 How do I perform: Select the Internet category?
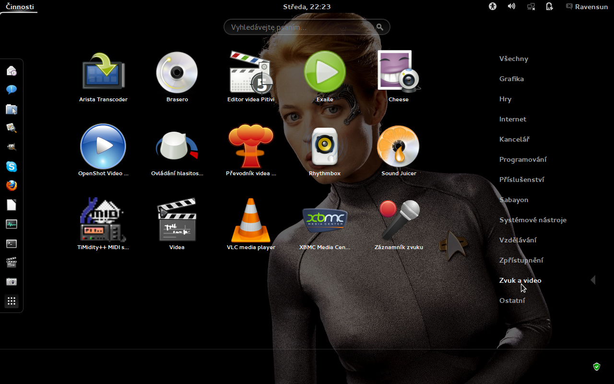pos(513,119)
